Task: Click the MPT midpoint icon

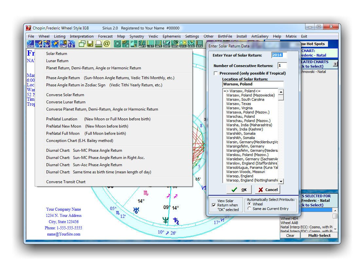Action: point(142,44)
